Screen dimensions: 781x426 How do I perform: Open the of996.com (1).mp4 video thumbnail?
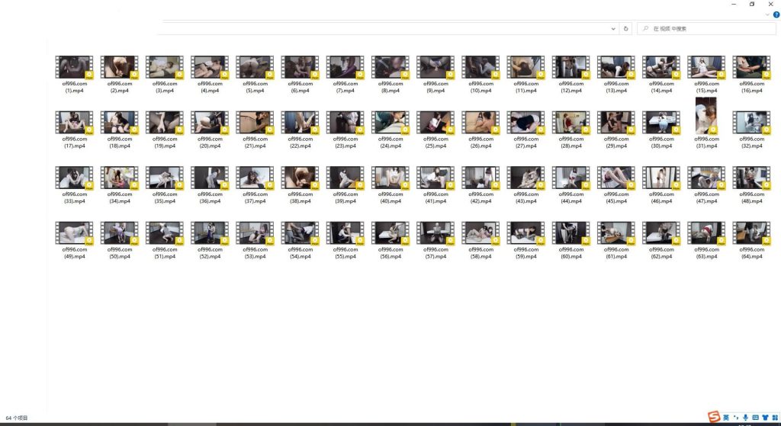coord(74,67)
